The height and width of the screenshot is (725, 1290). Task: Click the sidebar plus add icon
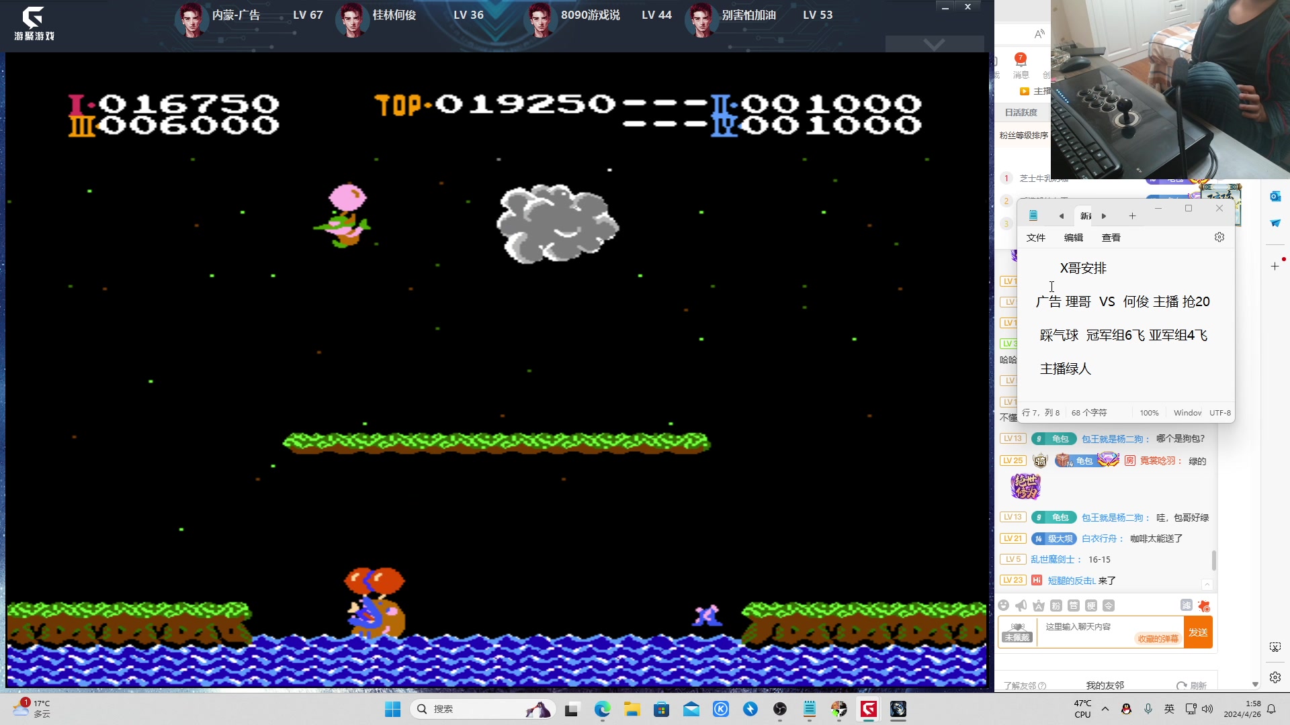click(1275, 267)
